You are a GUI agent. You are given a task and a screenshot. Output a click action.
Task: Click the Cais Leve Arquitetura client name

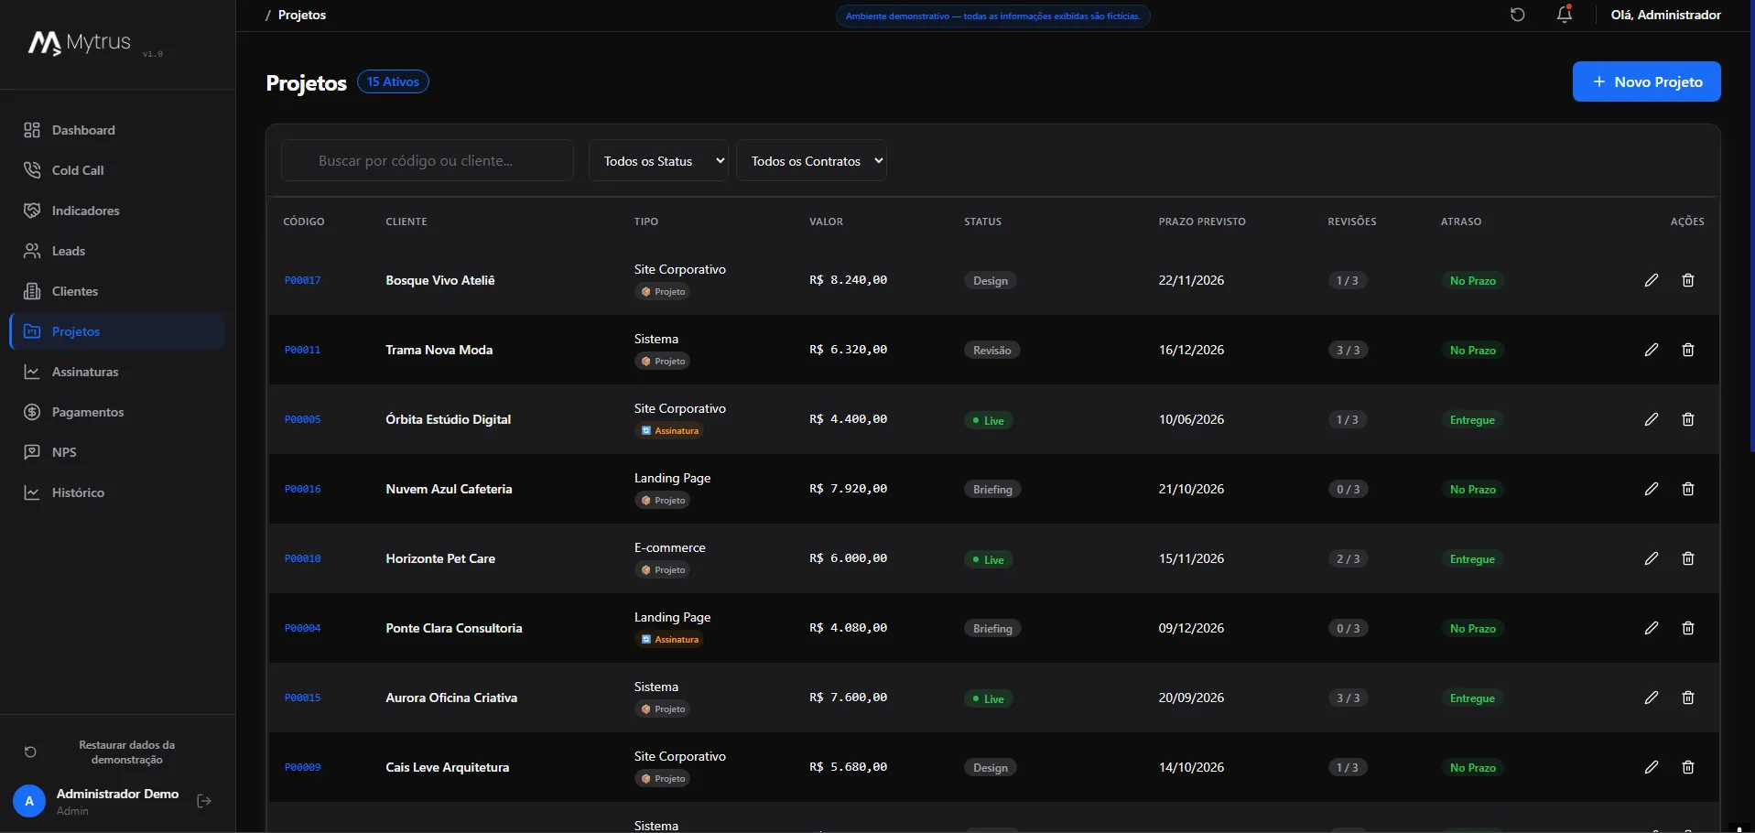point(447,767)
